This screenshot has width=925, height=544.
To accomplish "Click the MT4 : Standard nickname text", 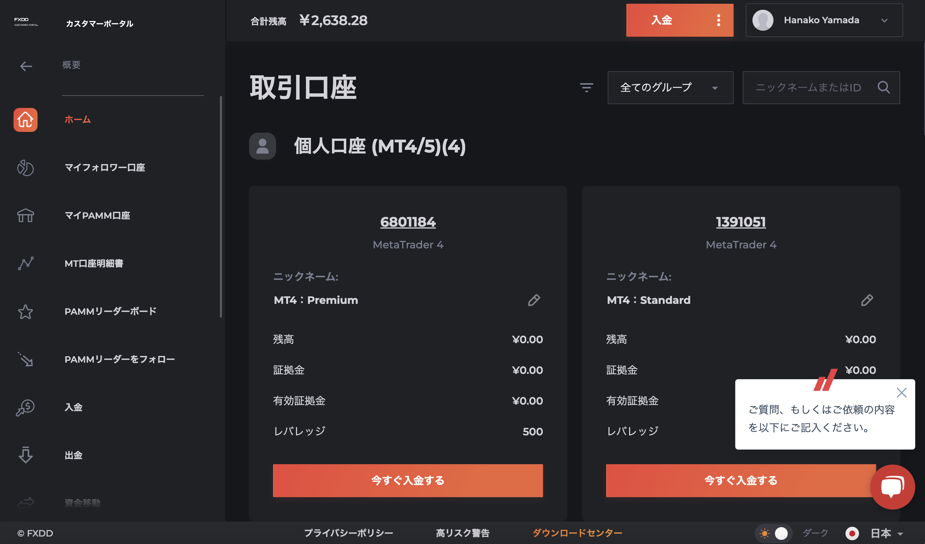I will (649, 300).
